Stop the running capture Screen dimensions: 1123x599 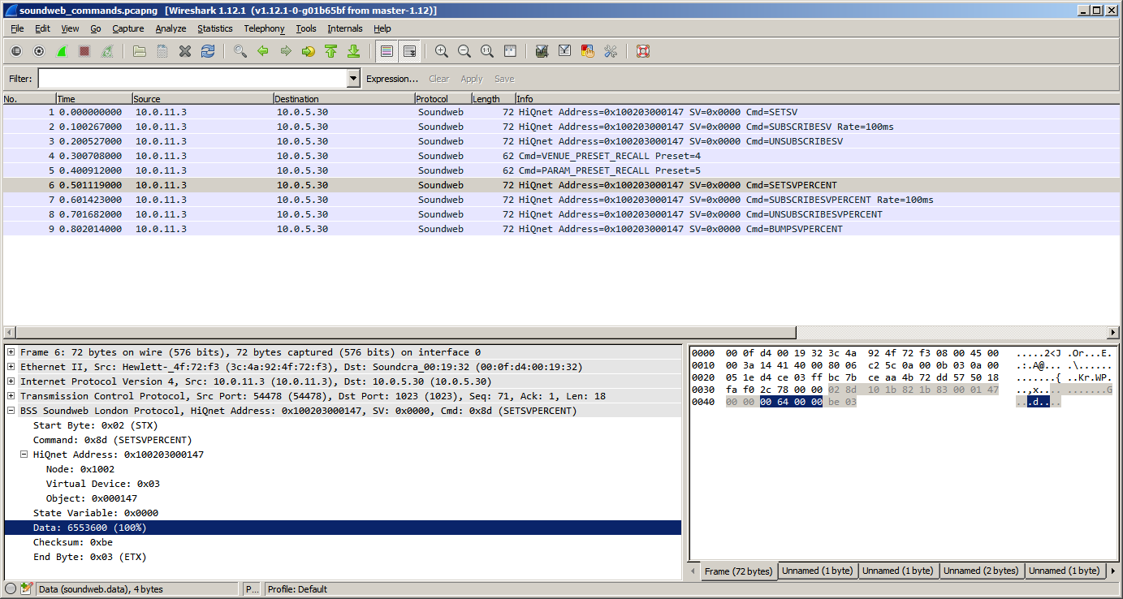84,51
